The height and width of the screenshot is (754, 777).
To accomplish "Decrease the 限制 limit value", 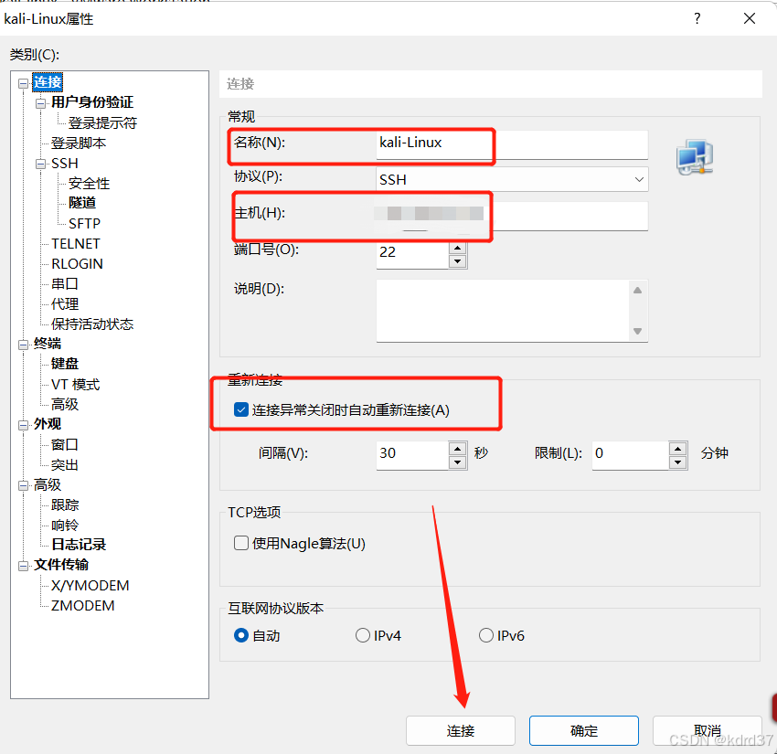I will click(677, 462).
